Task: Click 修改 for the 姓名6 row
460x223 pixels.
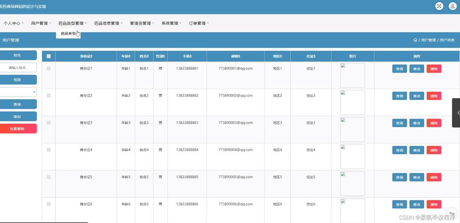Action: (417, 204)
